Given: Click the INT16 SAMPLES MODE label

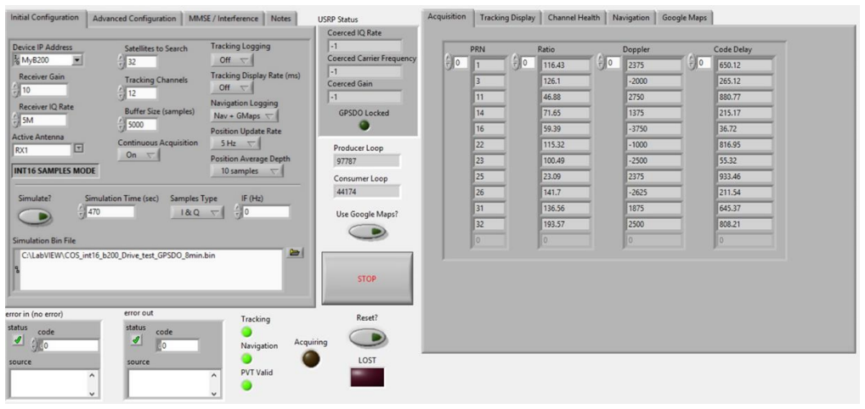Looking at the screenshot, I should [55, 171].
